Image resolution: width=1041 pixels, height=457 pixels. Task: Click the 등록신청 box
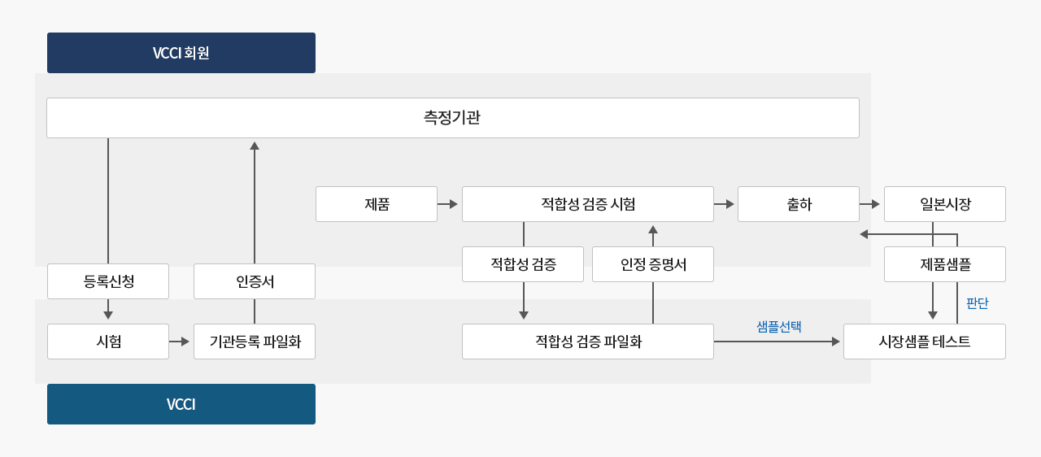[x=108, y=281]
